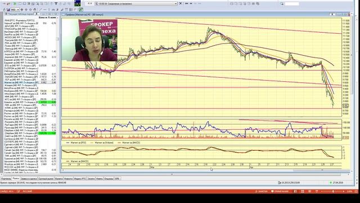
Task: Select the green-highlighted Сбербанк row
Action: (x=30, y=133)
